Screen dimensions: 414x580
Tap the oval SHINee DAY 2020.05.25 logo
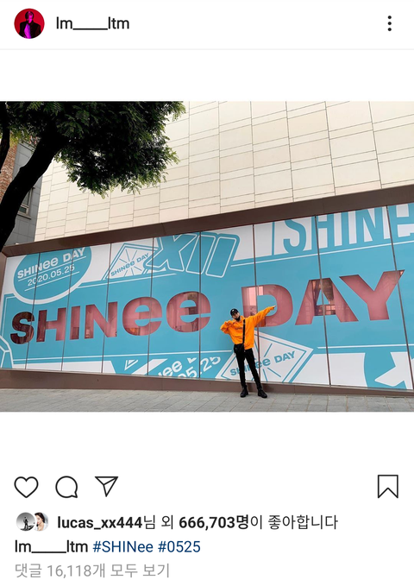point(51,268)
